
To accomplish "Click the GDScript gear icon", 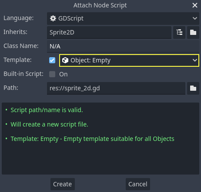I will click(53, 18).
